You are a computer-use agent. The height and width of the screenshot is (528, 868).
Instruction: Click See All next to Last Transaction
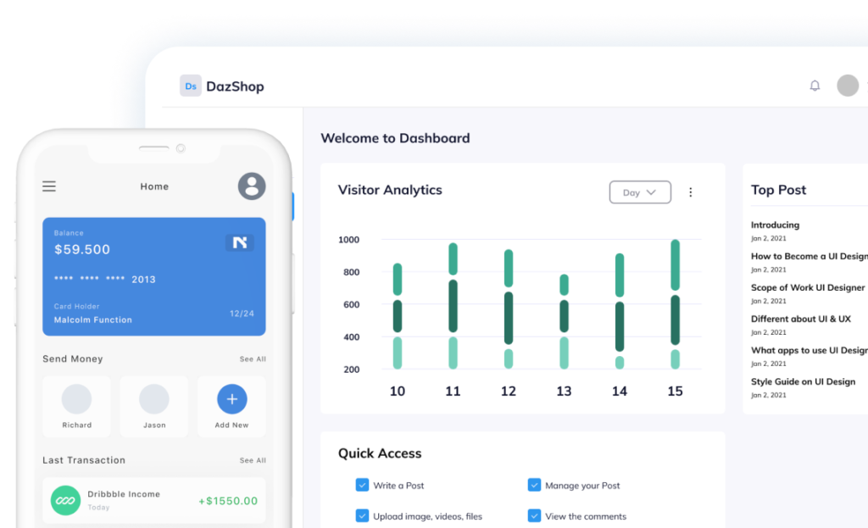[x=253, y=461]
